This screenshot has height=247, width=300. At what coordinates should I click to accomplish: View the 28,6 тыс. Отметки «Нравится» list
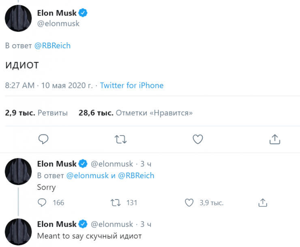coord(136,112)
